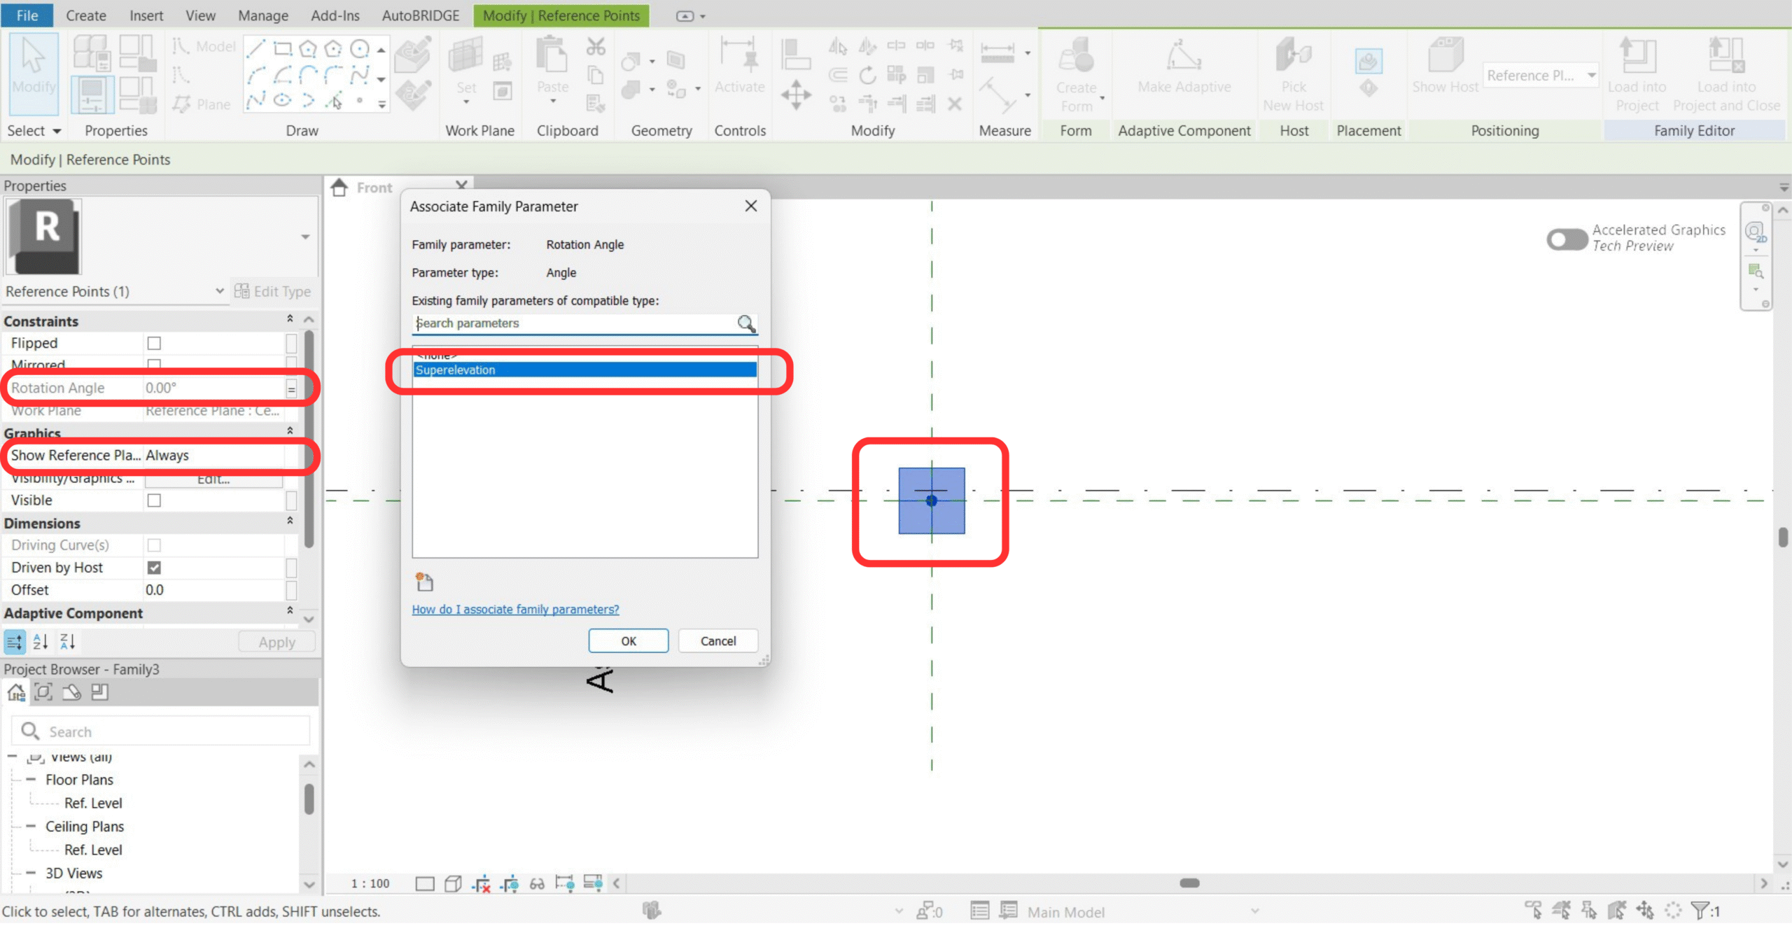Click the Cut icon in Clipboard panel

pos(596,47)
